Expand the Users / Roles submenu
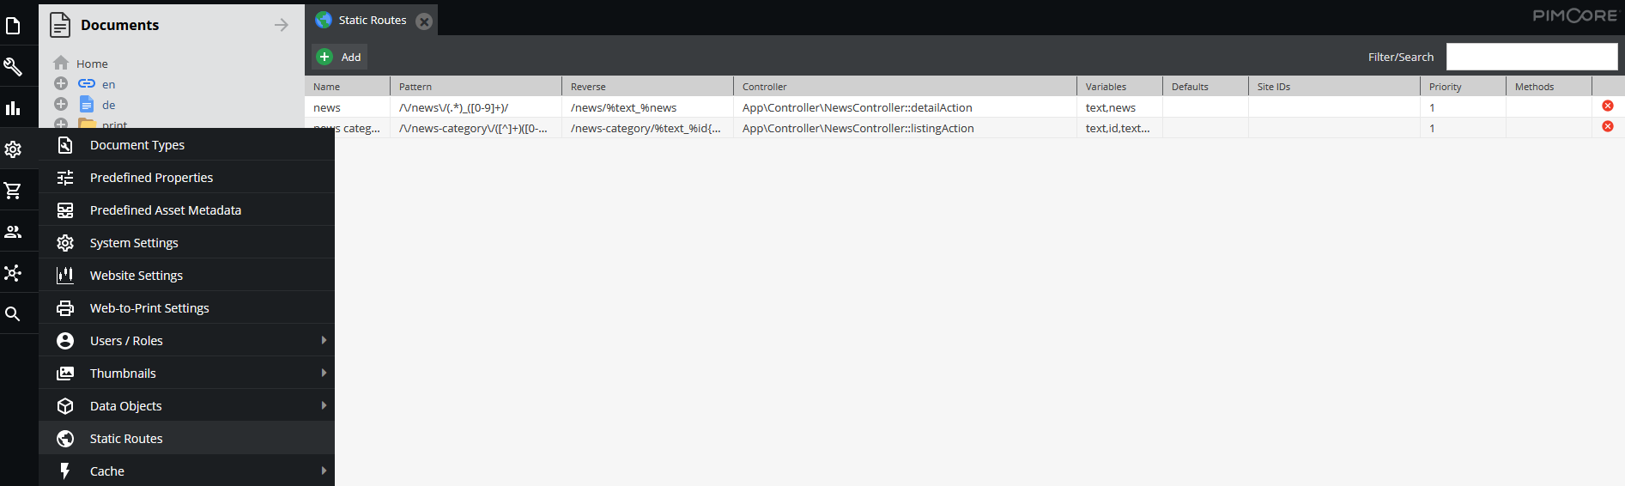The image size is (1625, 486). pos(324,341)
